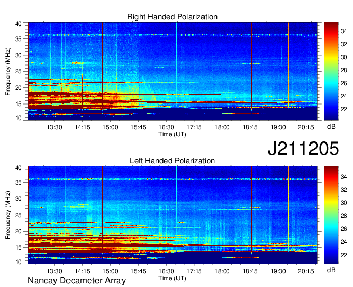This screenshot has width=353, height=287.
Task: Click 26 value on Left Handed color bar
Action: pos(344,229)
